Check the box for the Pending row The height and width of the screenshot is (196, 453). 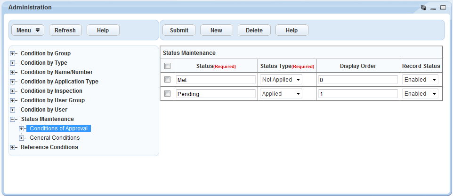pyautogui.click(x=167, y=94)
